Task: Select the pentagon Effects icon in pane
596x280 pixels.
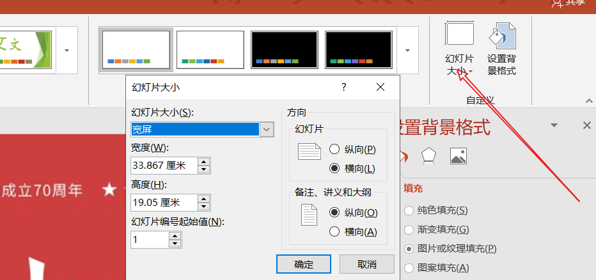Action: point(428,155)
